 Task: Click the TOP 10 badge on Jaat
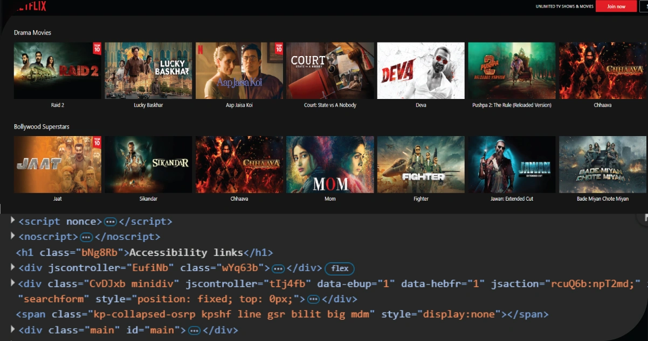pyautogui.click(x=95, y=141)
